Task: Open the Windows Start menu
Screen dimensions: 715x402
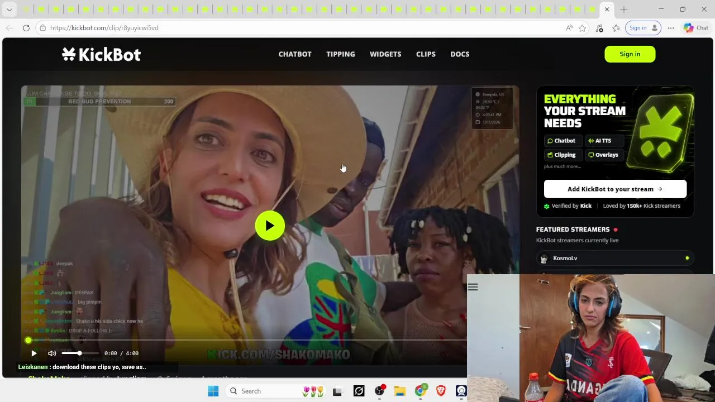Action: coord(213,391)
